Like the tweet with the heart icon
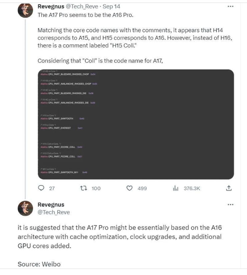This screenshot has height=275, width=247. tap(130, 188)
